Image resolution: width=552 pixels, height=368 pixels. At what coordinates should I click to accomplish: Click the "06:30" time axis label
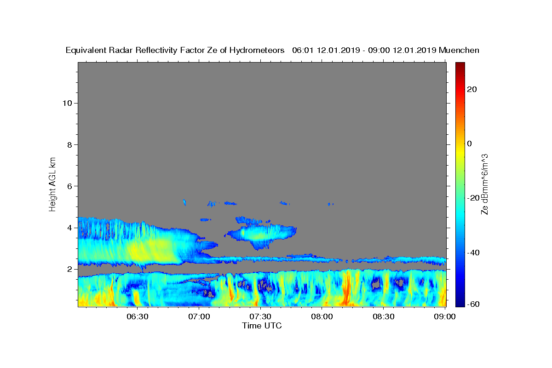pyautogui.click(x=137, y=316)
